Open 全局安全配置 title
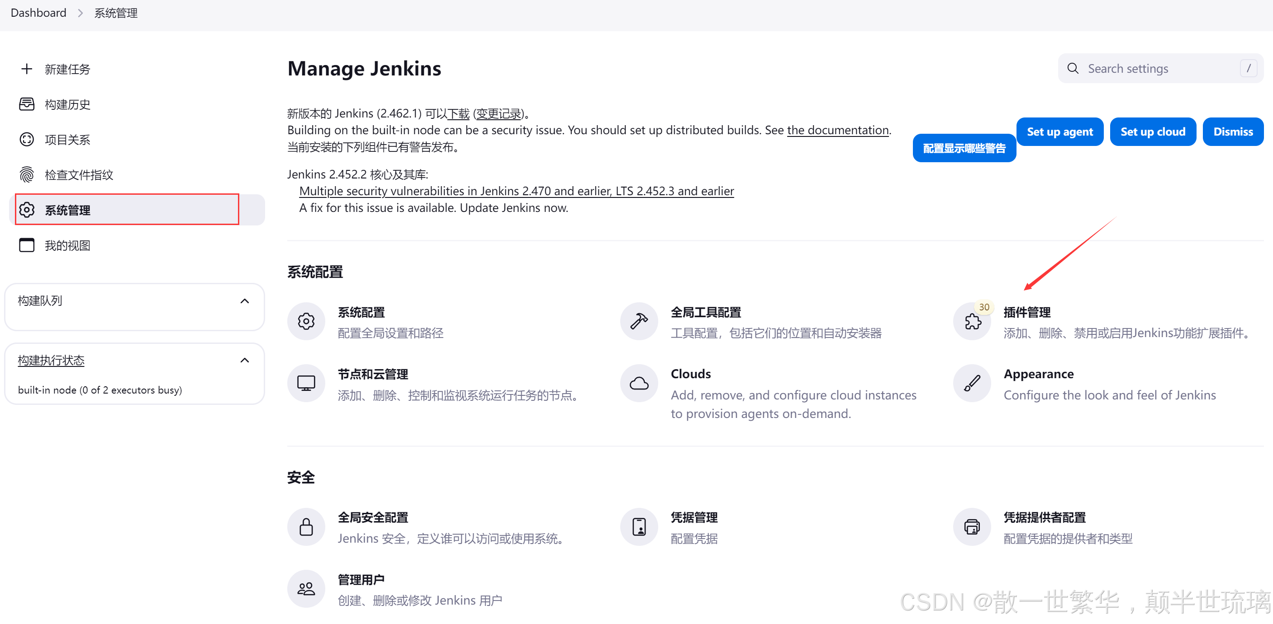1273x624 pixels. 373,518
